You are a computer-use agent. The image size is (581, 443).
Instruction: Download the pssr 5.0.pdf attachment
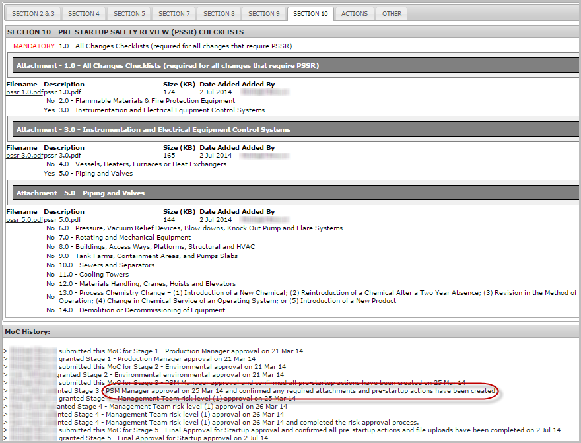(24, 220)
